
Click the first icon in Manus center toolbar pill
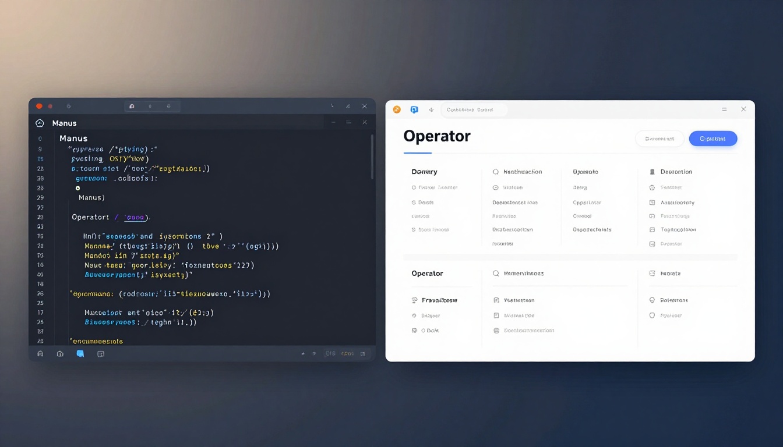(132, 107)
